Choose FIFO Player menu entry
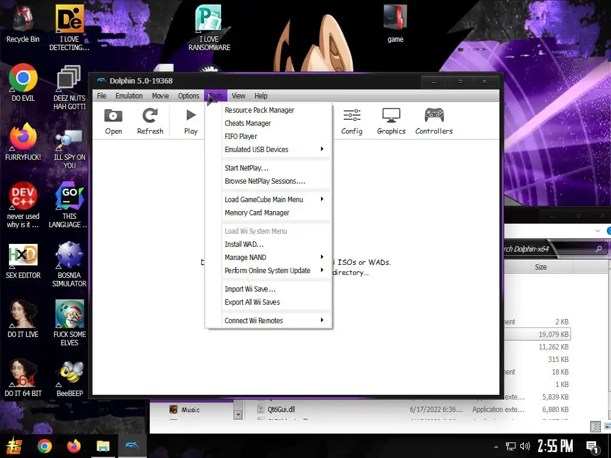 [x=269, y=137]
